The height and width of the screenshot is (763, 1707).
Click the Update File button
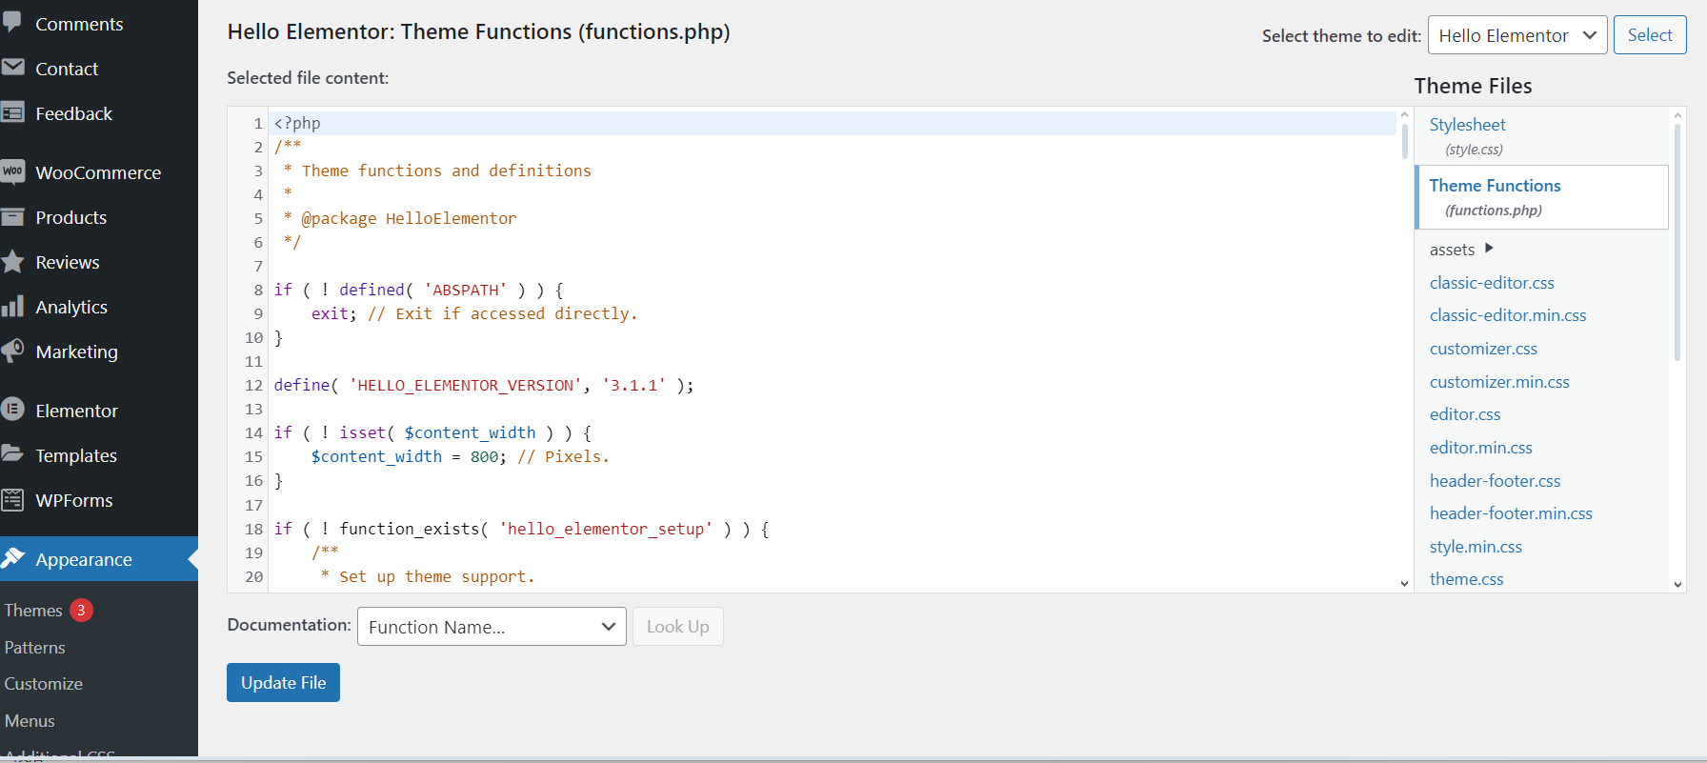(x=283, y=682)
